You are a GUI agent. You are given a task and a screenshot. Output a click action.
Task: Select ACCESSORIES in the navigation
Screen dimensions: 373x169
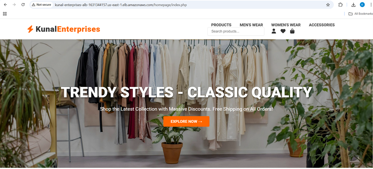coord(322,25)
